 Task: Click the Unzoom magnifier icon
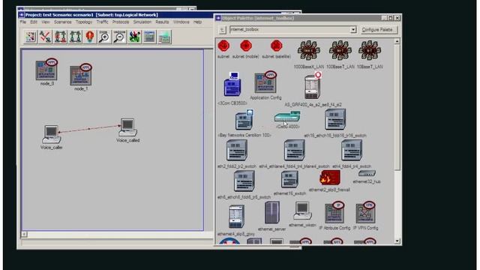119,37
